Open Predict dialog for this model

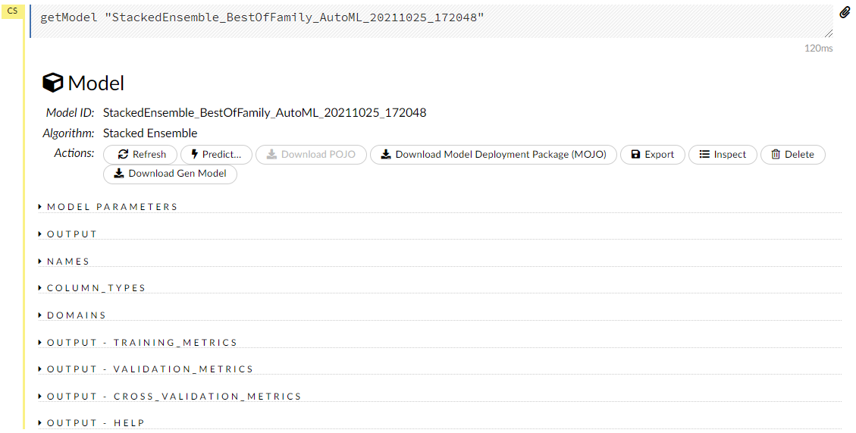tap(216, 155)
